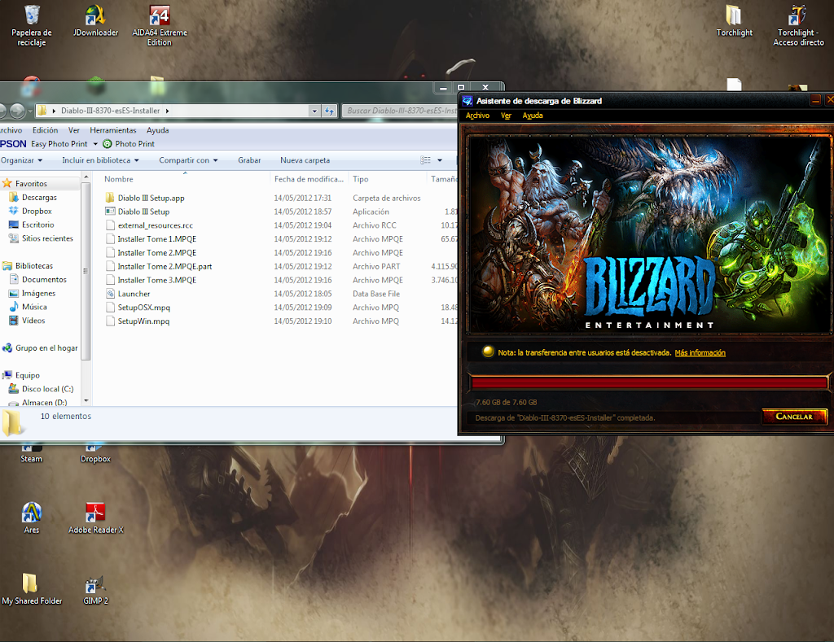Viewport: 834px width, 642px height.
Task: Click the Photo Print icon in EPSON toolbar
Action: coord(107,143)
